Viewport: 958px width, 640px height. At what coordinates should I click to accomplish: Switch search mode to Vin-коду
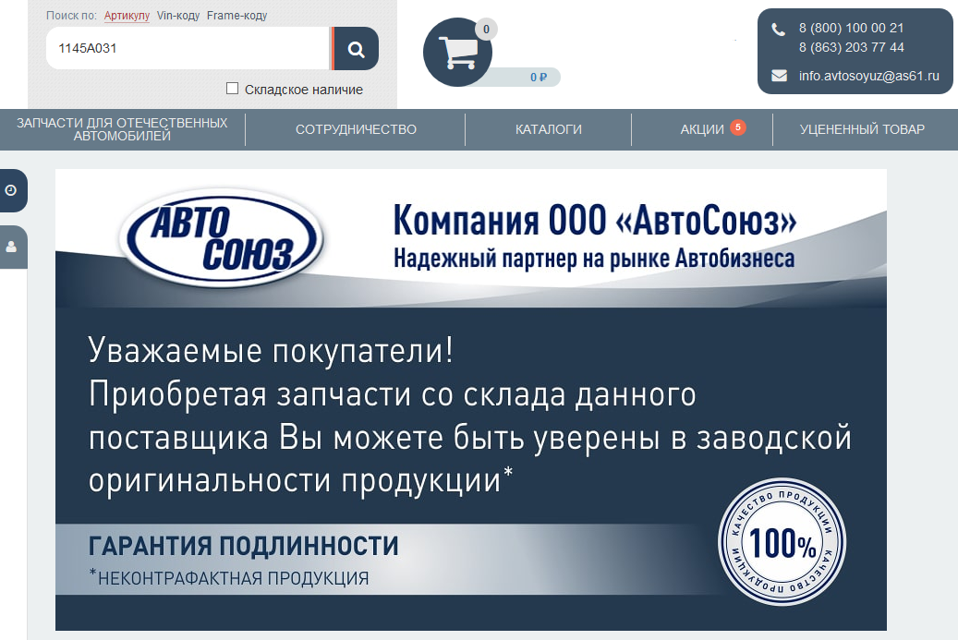tap(178, 16)
